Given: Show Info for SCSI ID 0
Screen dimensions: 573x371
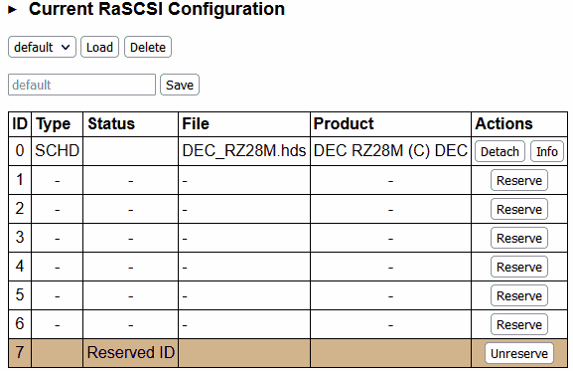Looking at the screenshot, I should coord(547,151).
